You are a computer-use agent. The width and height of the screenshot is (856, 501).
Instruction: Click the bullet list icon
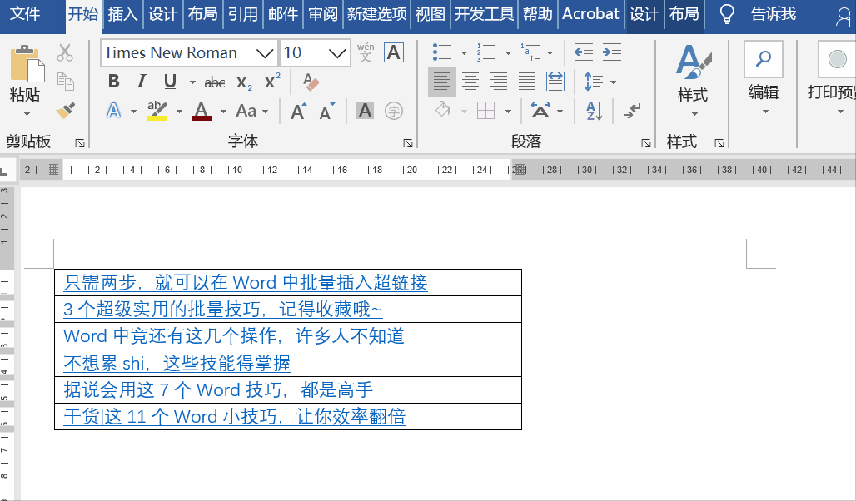tap(442, 52)
